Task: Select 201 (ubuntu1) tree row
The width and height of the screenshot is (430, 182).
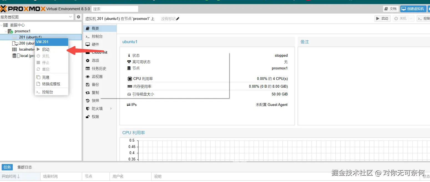Action: 41,37
